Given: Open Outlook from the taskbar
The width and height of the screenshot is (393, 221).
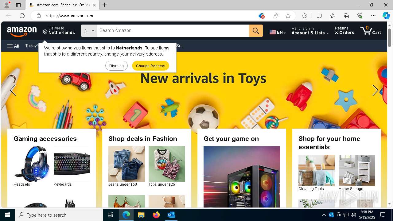Looking at the screenshot, I should coord(171,215).
